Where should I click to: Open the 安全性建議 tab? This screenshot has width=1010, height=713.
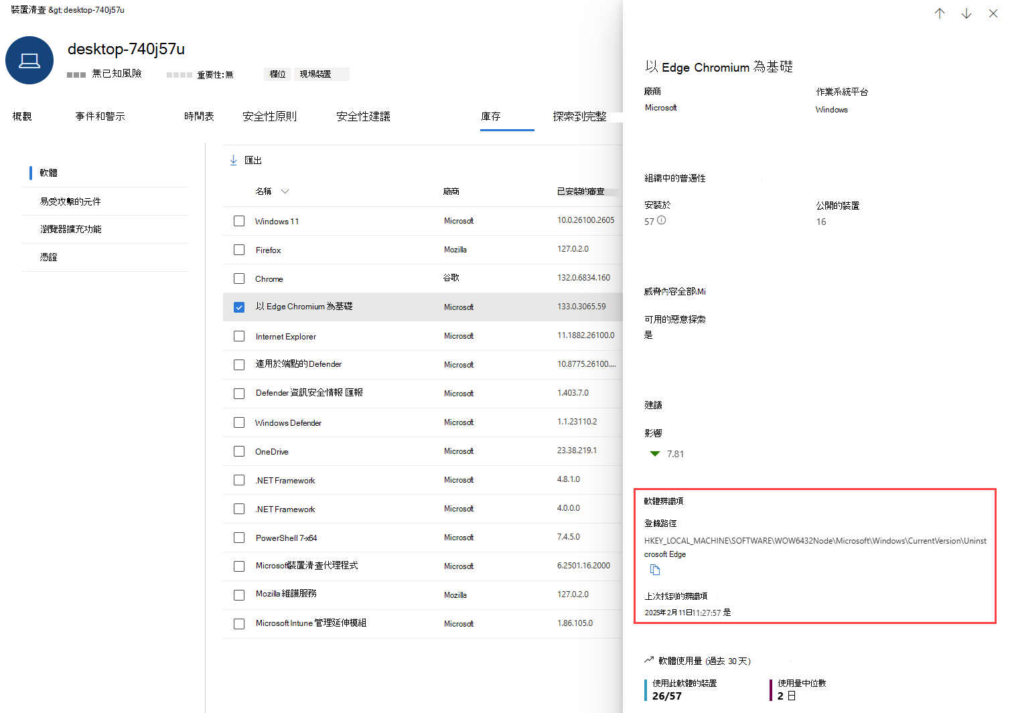363,116
